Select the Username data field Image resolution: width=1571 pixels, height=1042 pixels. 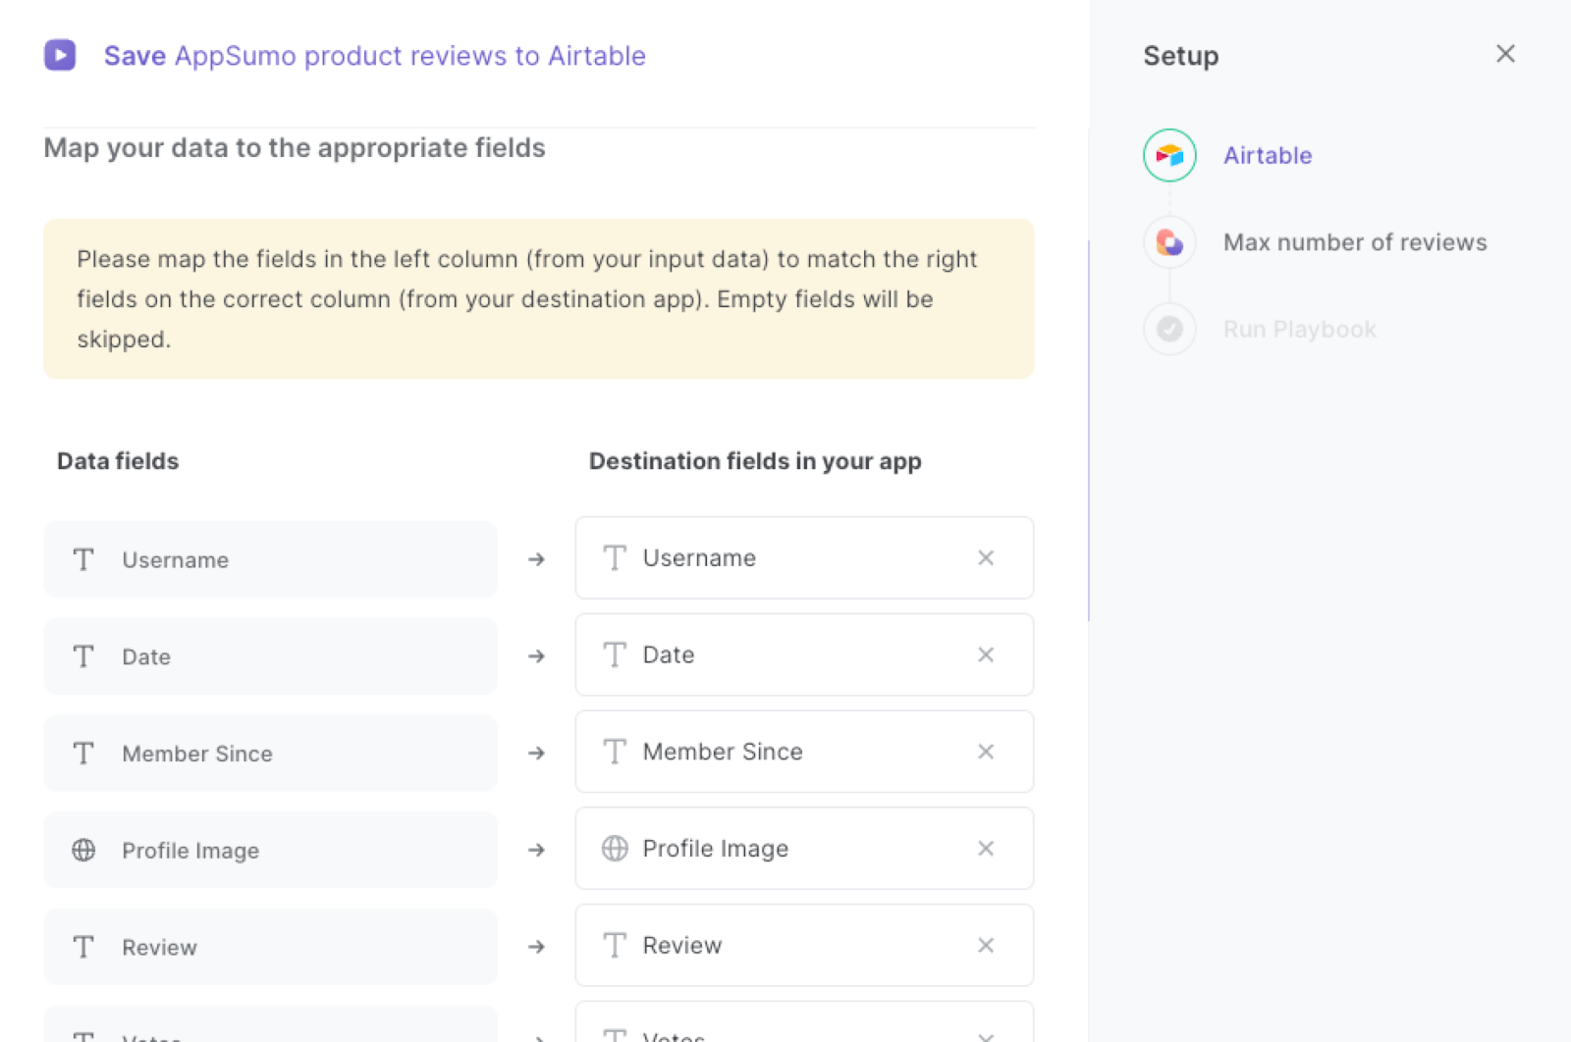pyautogui.click(x=270, y=559)
